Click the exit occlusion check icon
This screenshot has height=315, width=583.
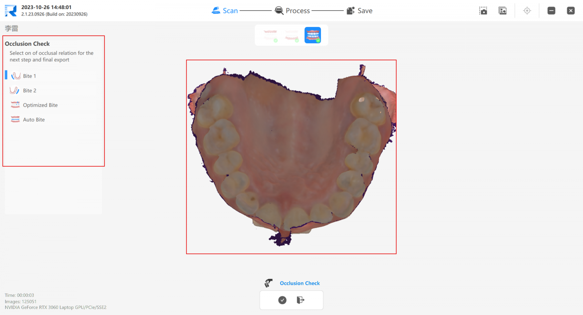(300, 300)
